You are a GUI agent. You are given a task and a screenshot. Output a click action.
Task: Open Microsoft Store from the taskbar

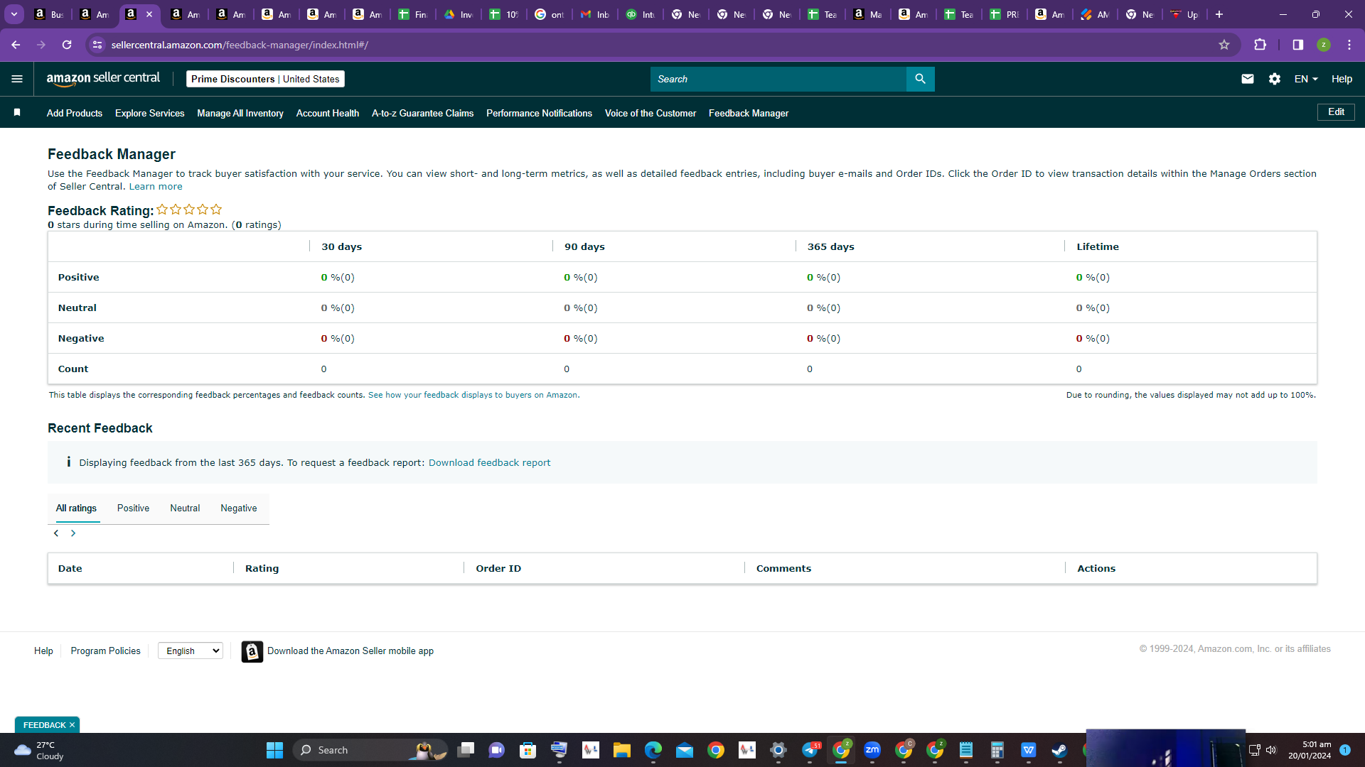528,750
